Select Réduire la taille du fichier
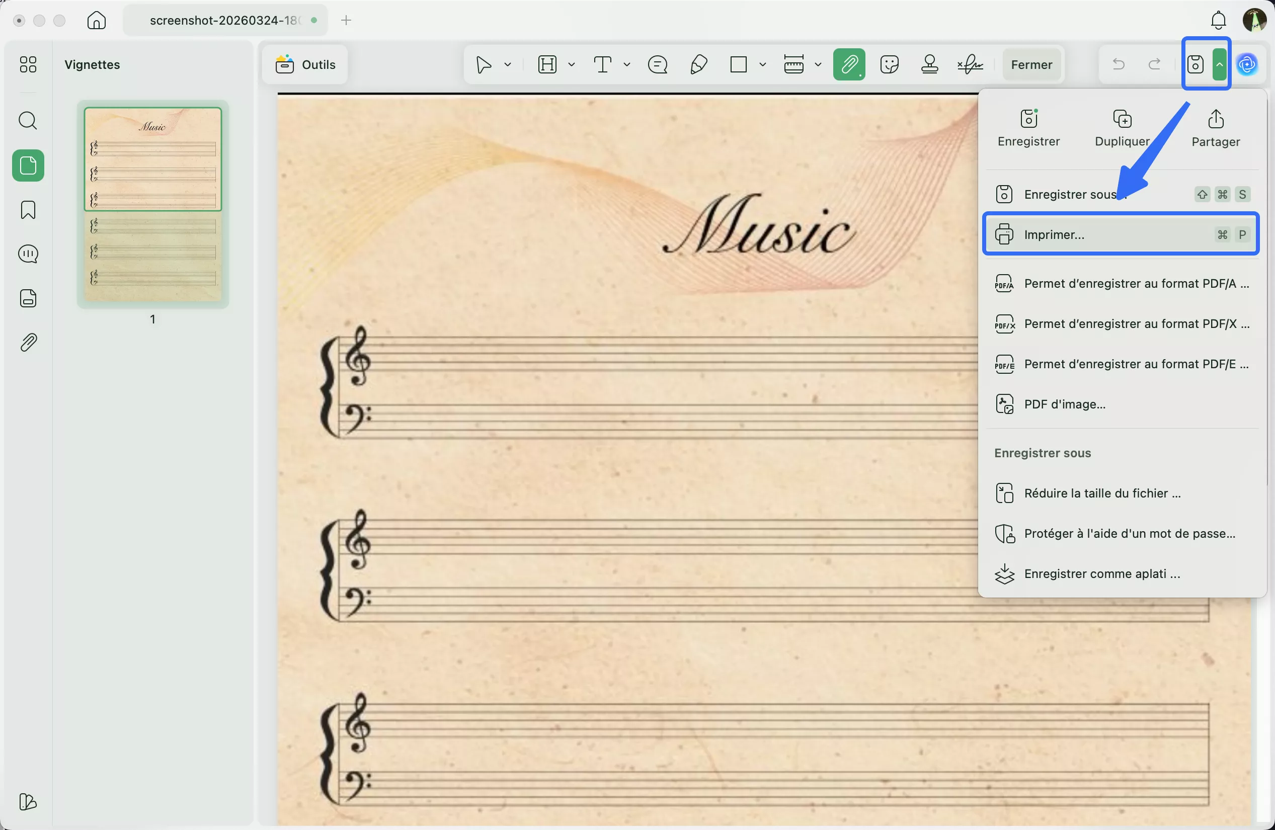Image resolution: width=1275 pixels, height=830 pixels. pyautogui.click(x=1102, y=493)
